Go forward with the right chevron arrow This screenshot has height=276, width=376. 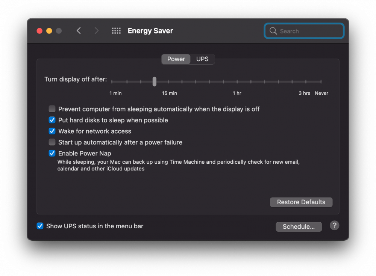pos(96,31)
